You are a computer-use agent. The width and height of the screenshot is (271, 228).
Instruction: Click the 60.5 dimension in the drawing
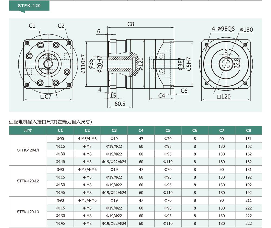tap(120, 104)
